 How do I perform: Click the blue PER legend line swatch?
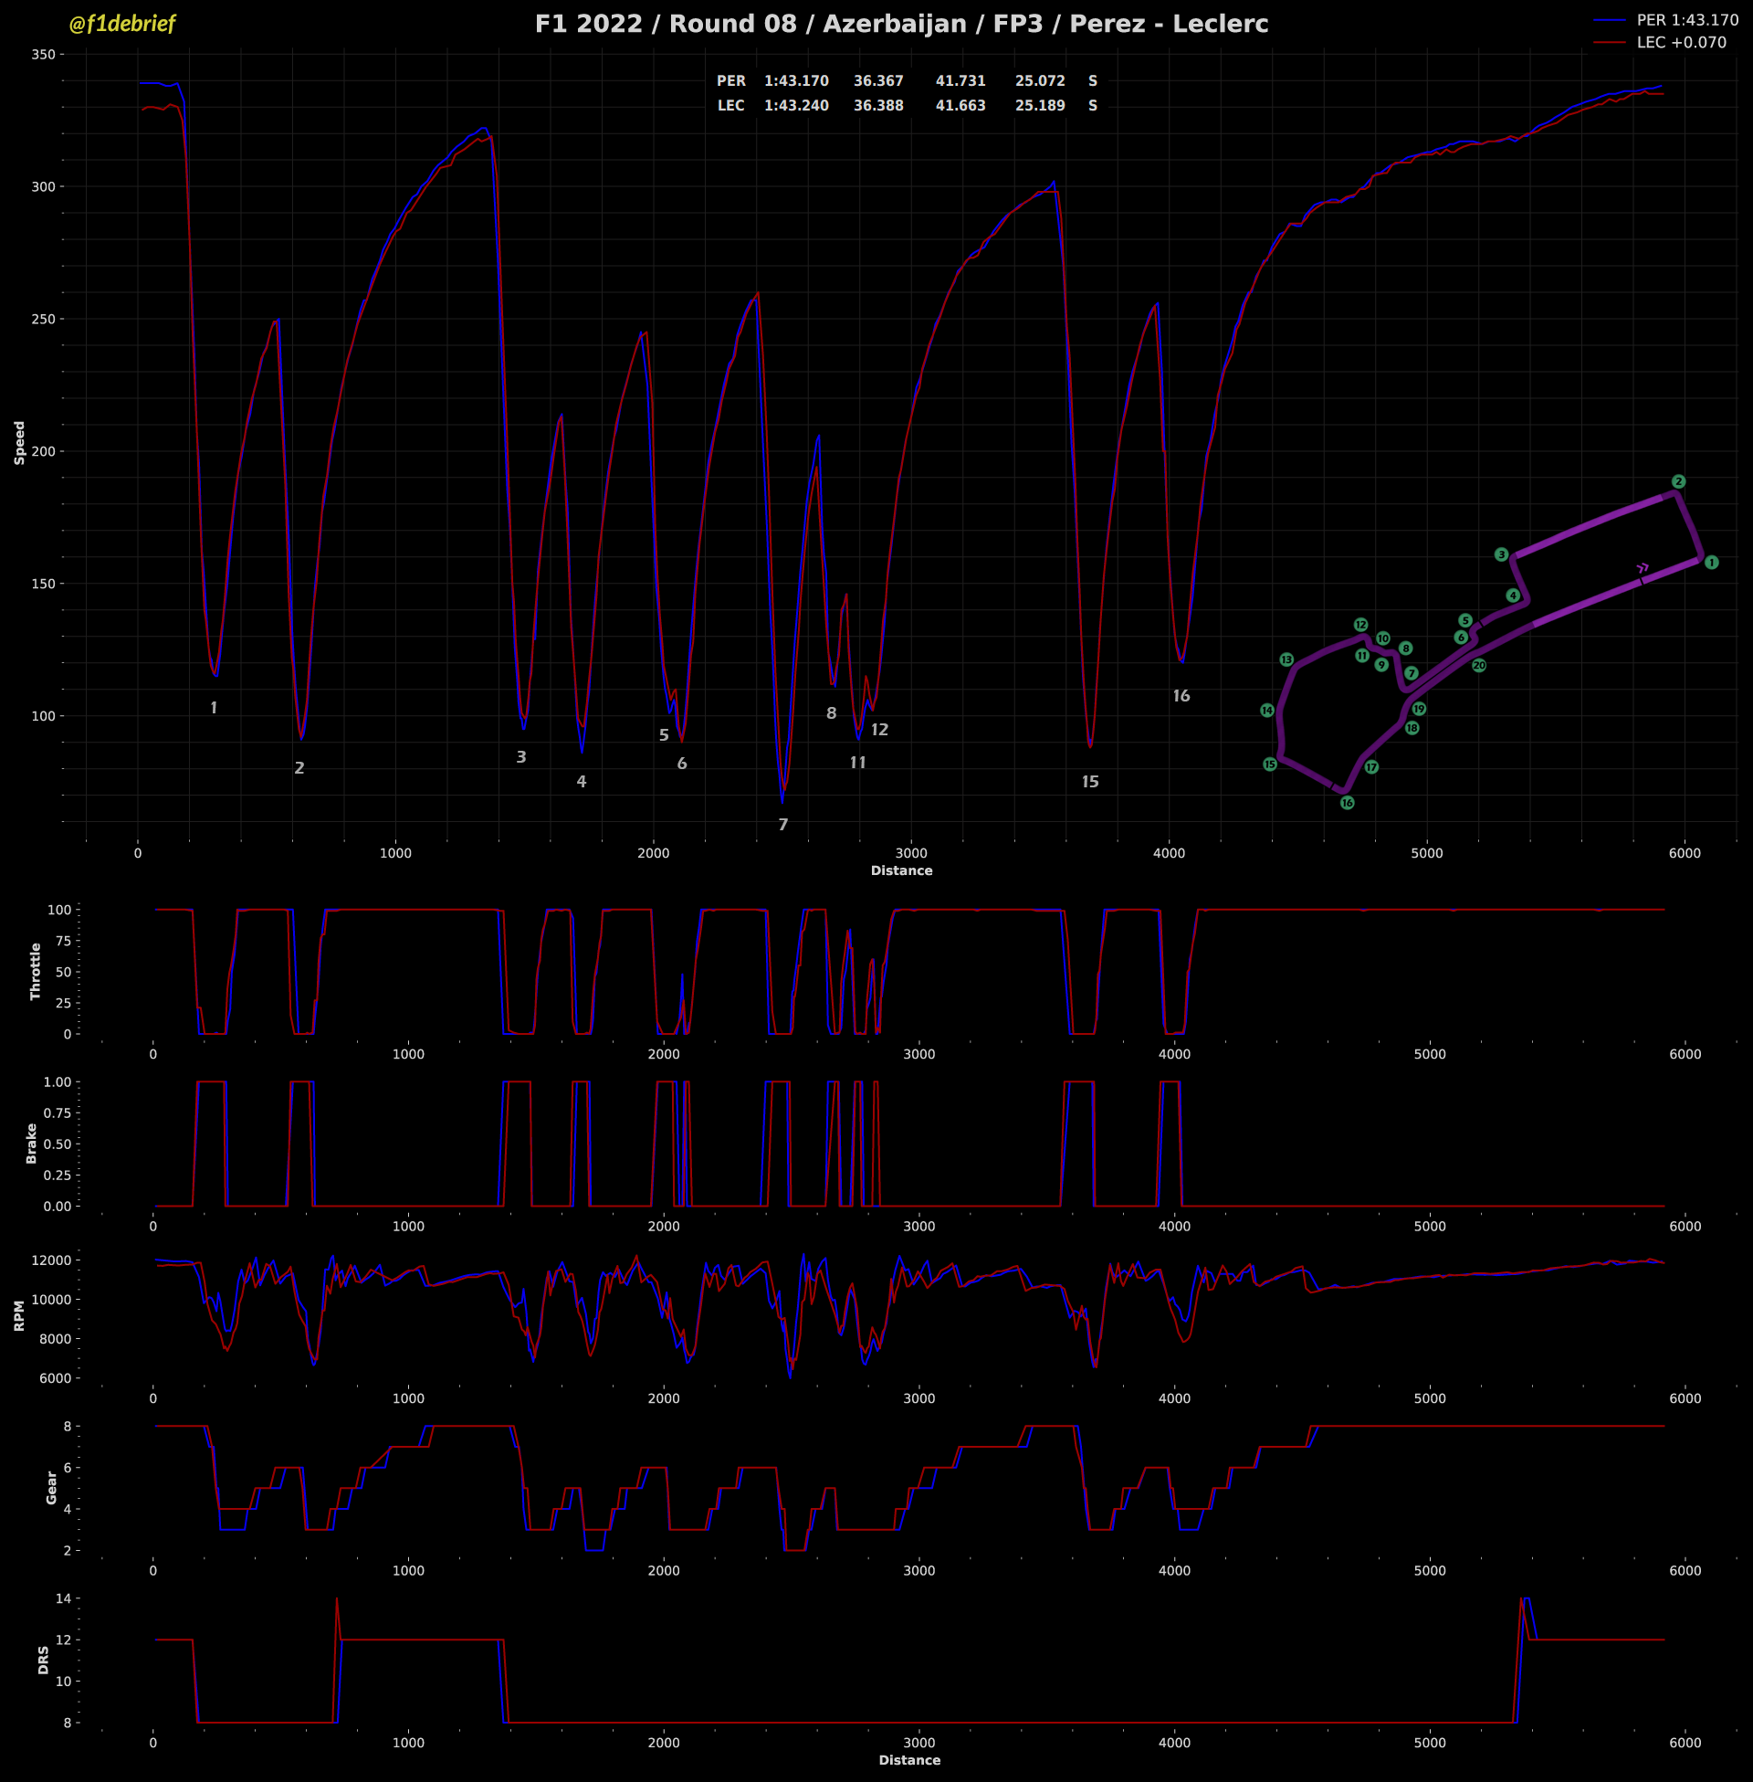[1609, 20]
